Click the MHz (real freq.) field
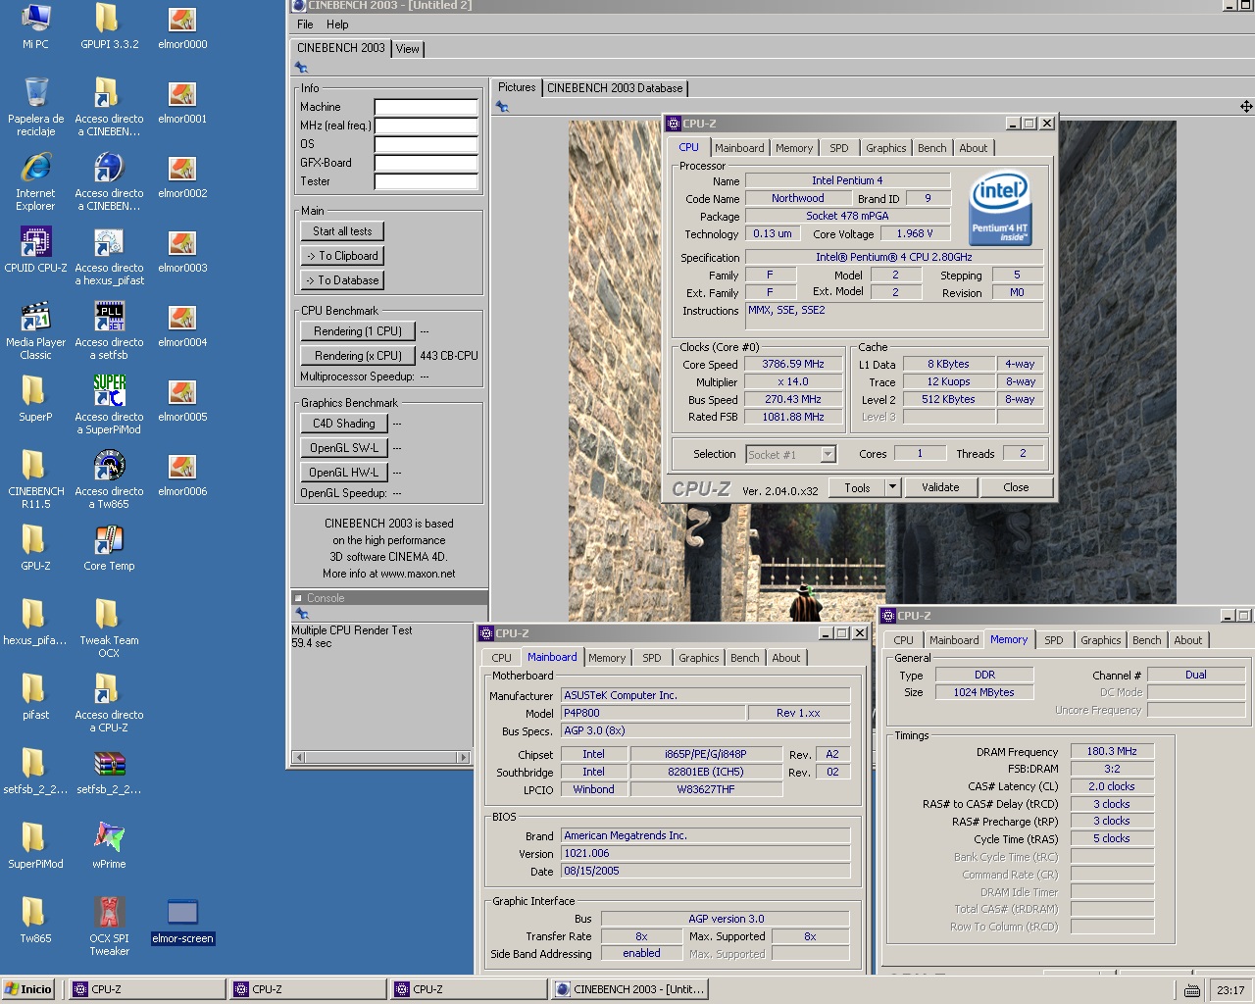The height and width of the screenshot is (1004, 1255). tap(426, 125)
